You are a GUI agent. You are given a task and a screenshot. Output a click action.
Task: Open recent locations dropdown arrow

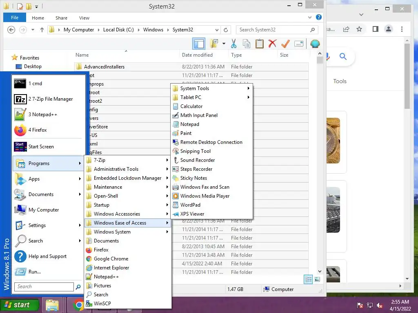click(x=33, y=30)
